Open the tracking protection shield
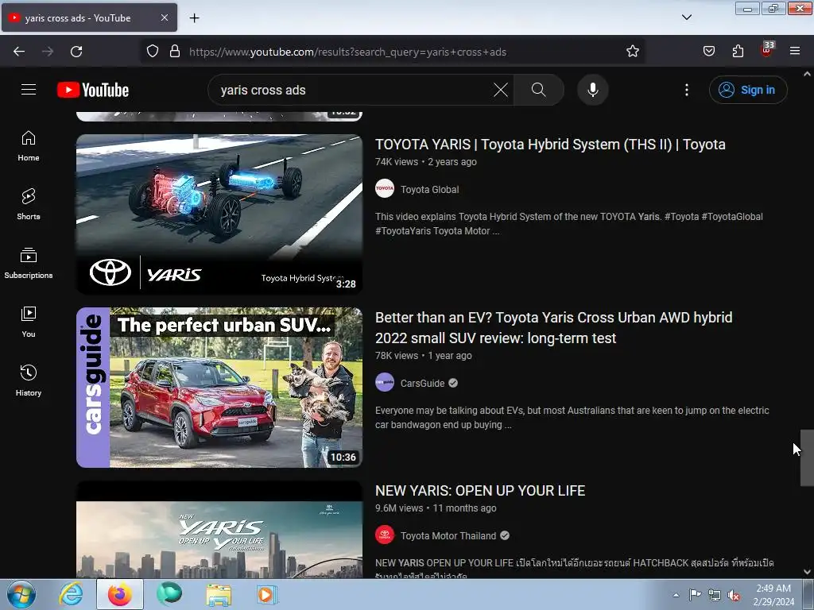Viewport: 814px width, 610px height. pos(152,52)
